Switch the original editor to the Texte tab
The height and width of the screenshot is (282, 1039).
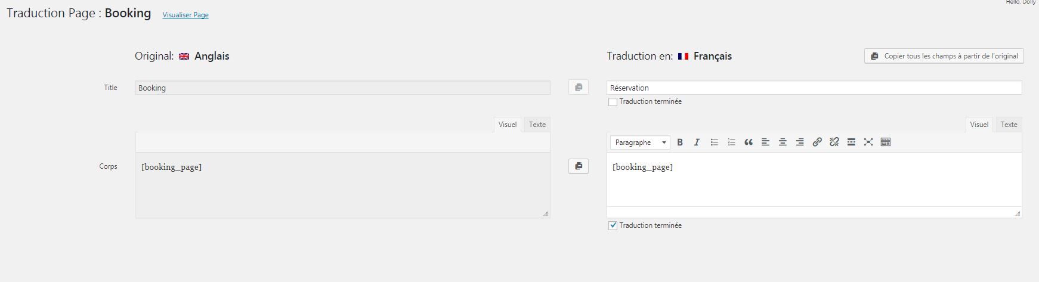click(537, 125)
